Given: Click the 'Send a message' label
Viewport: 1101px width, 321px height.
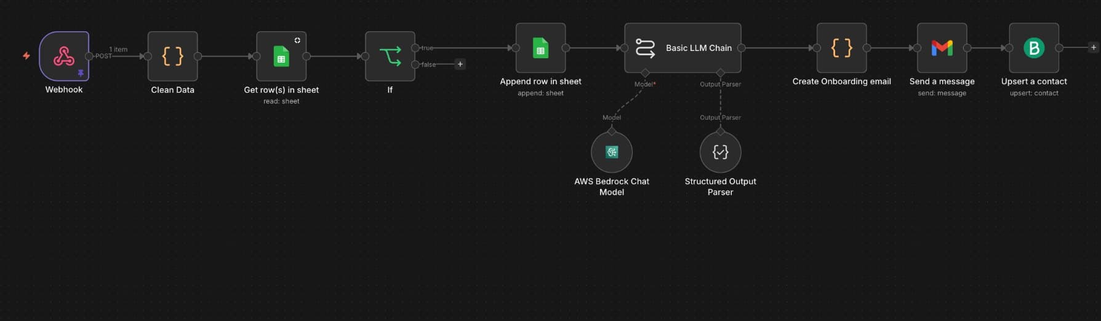Looking at the screenshot, I should pyautogui.click(x=942, y=81).
